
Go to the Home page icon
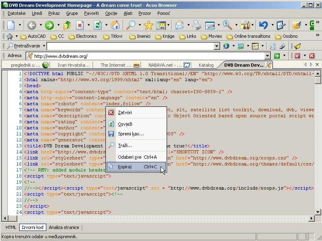(x=115, y=25)
